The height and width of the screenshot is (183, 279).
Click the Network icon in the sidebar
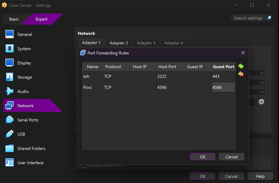pyautogui.click(x=9, y=106)
